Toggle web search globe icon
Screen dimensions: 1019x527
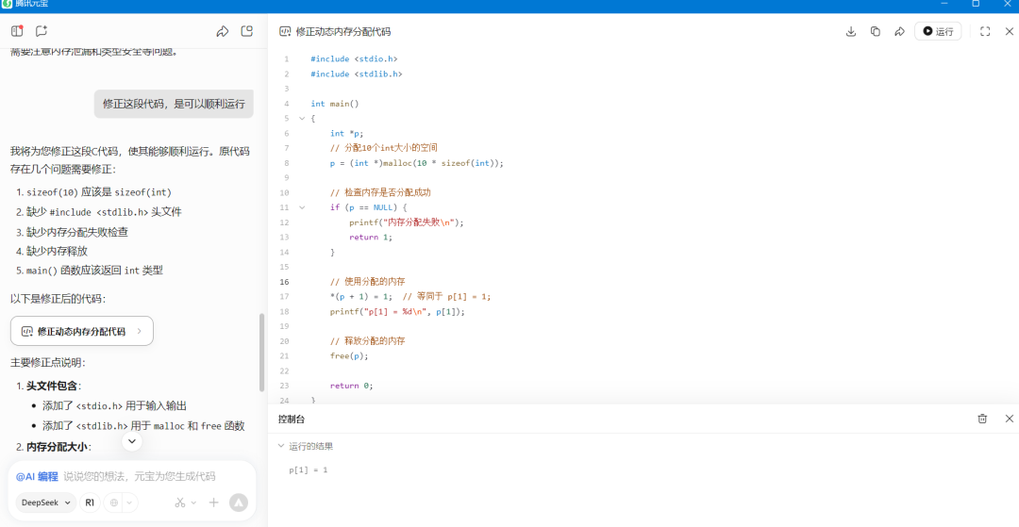point(114,502)
